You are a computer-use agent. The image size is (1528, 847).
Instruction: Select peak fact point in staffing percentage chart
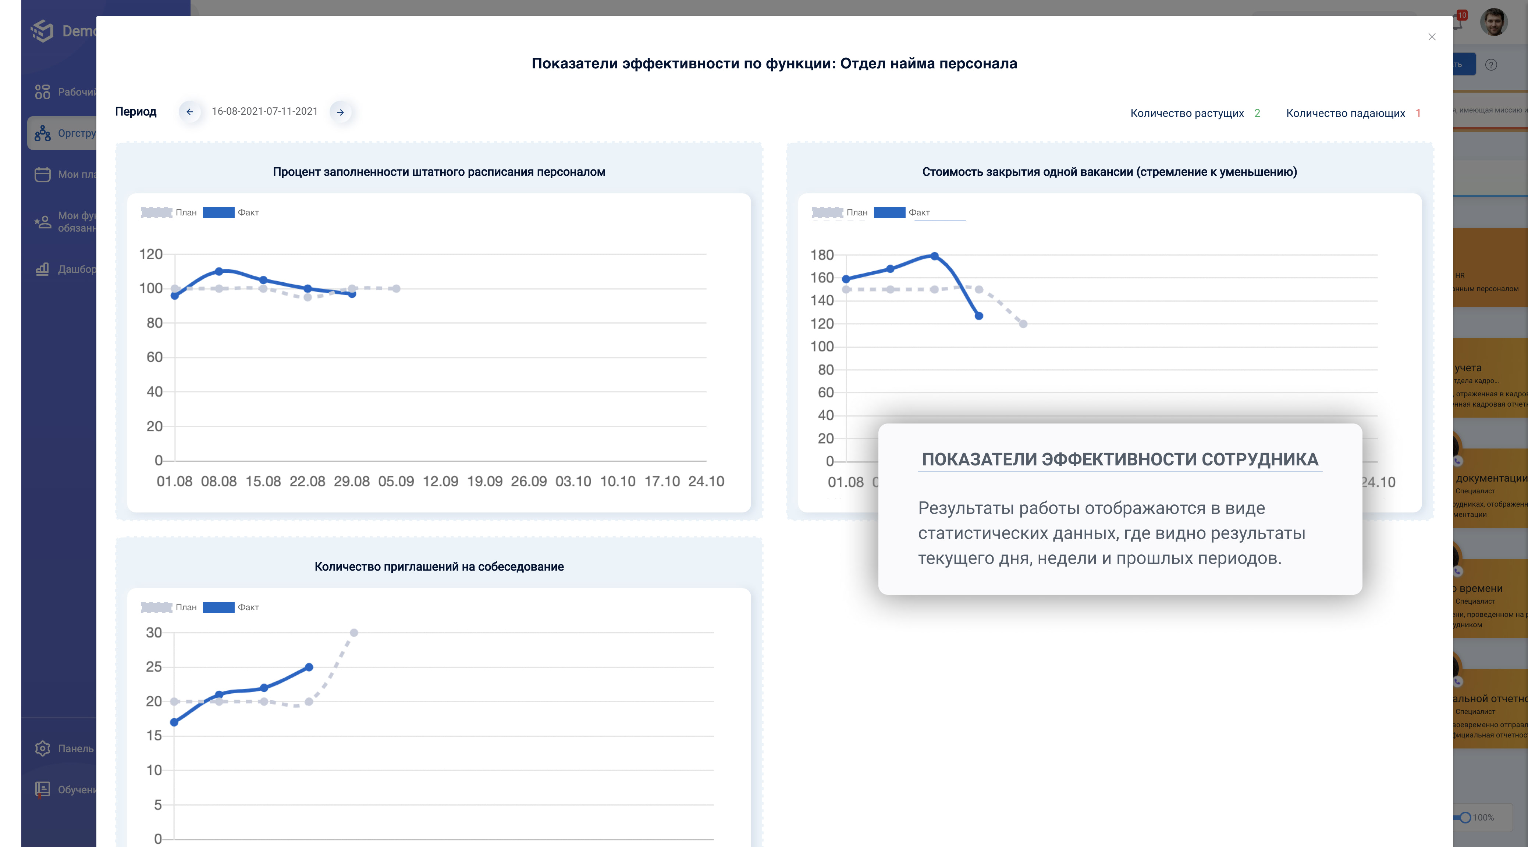[x=219, y=271]
